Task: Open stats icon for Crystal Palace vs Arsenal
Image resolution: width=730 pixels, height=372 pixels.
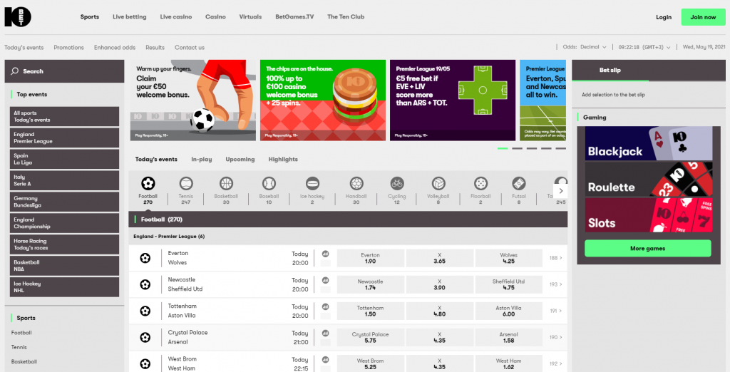Action: click(x=325, y=334)
